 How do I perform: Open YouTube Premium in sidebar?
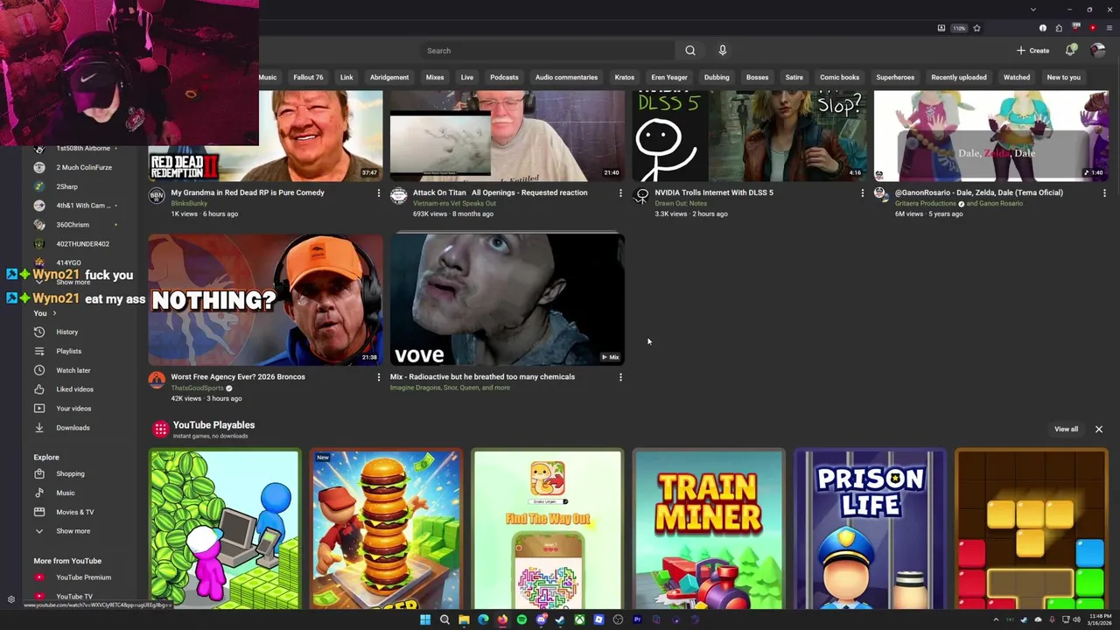pos(83,577)
